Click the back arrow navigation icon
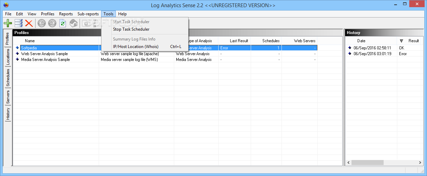The height and width of the screenshot is (176, 427). [x=42, y=23]
